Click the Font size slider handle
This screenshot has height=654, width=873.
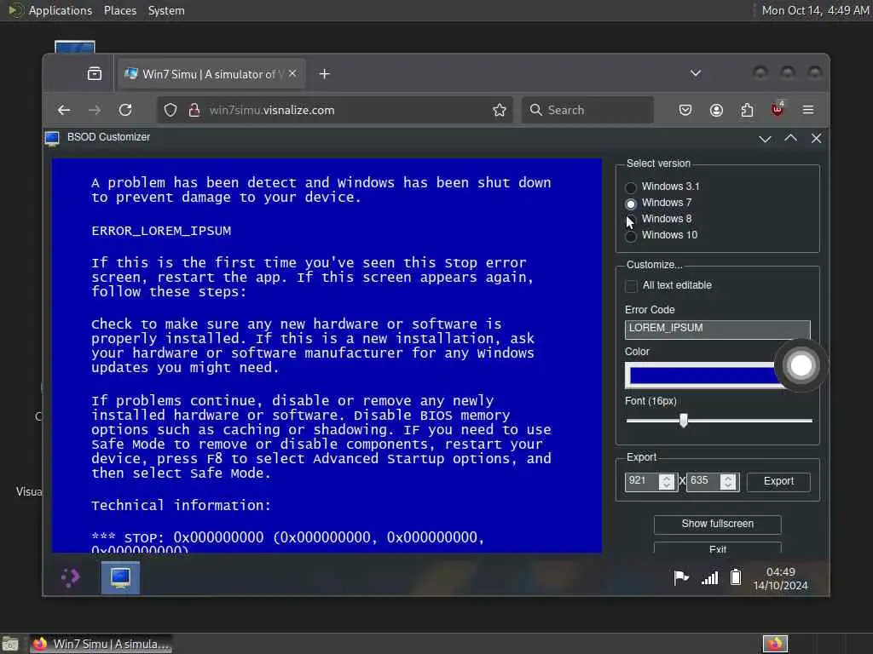(684, 421)
